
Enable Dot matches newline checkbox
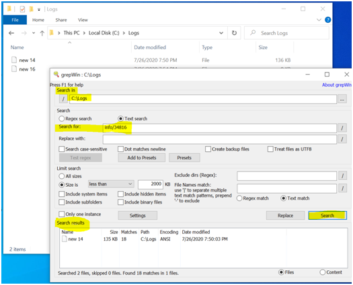pyautogui.click(x=120, y=149)
